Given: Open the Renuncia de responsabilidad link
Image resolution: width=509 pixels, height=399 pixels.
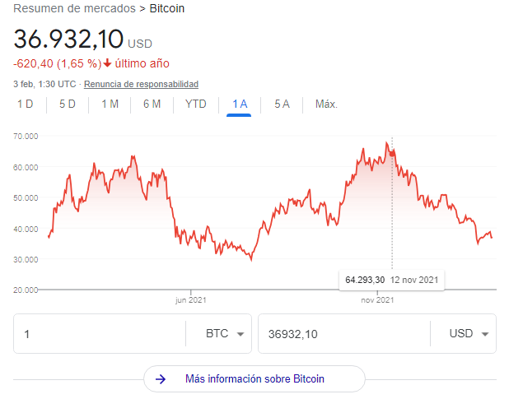Looking at the screenshot, I should 141,84.
